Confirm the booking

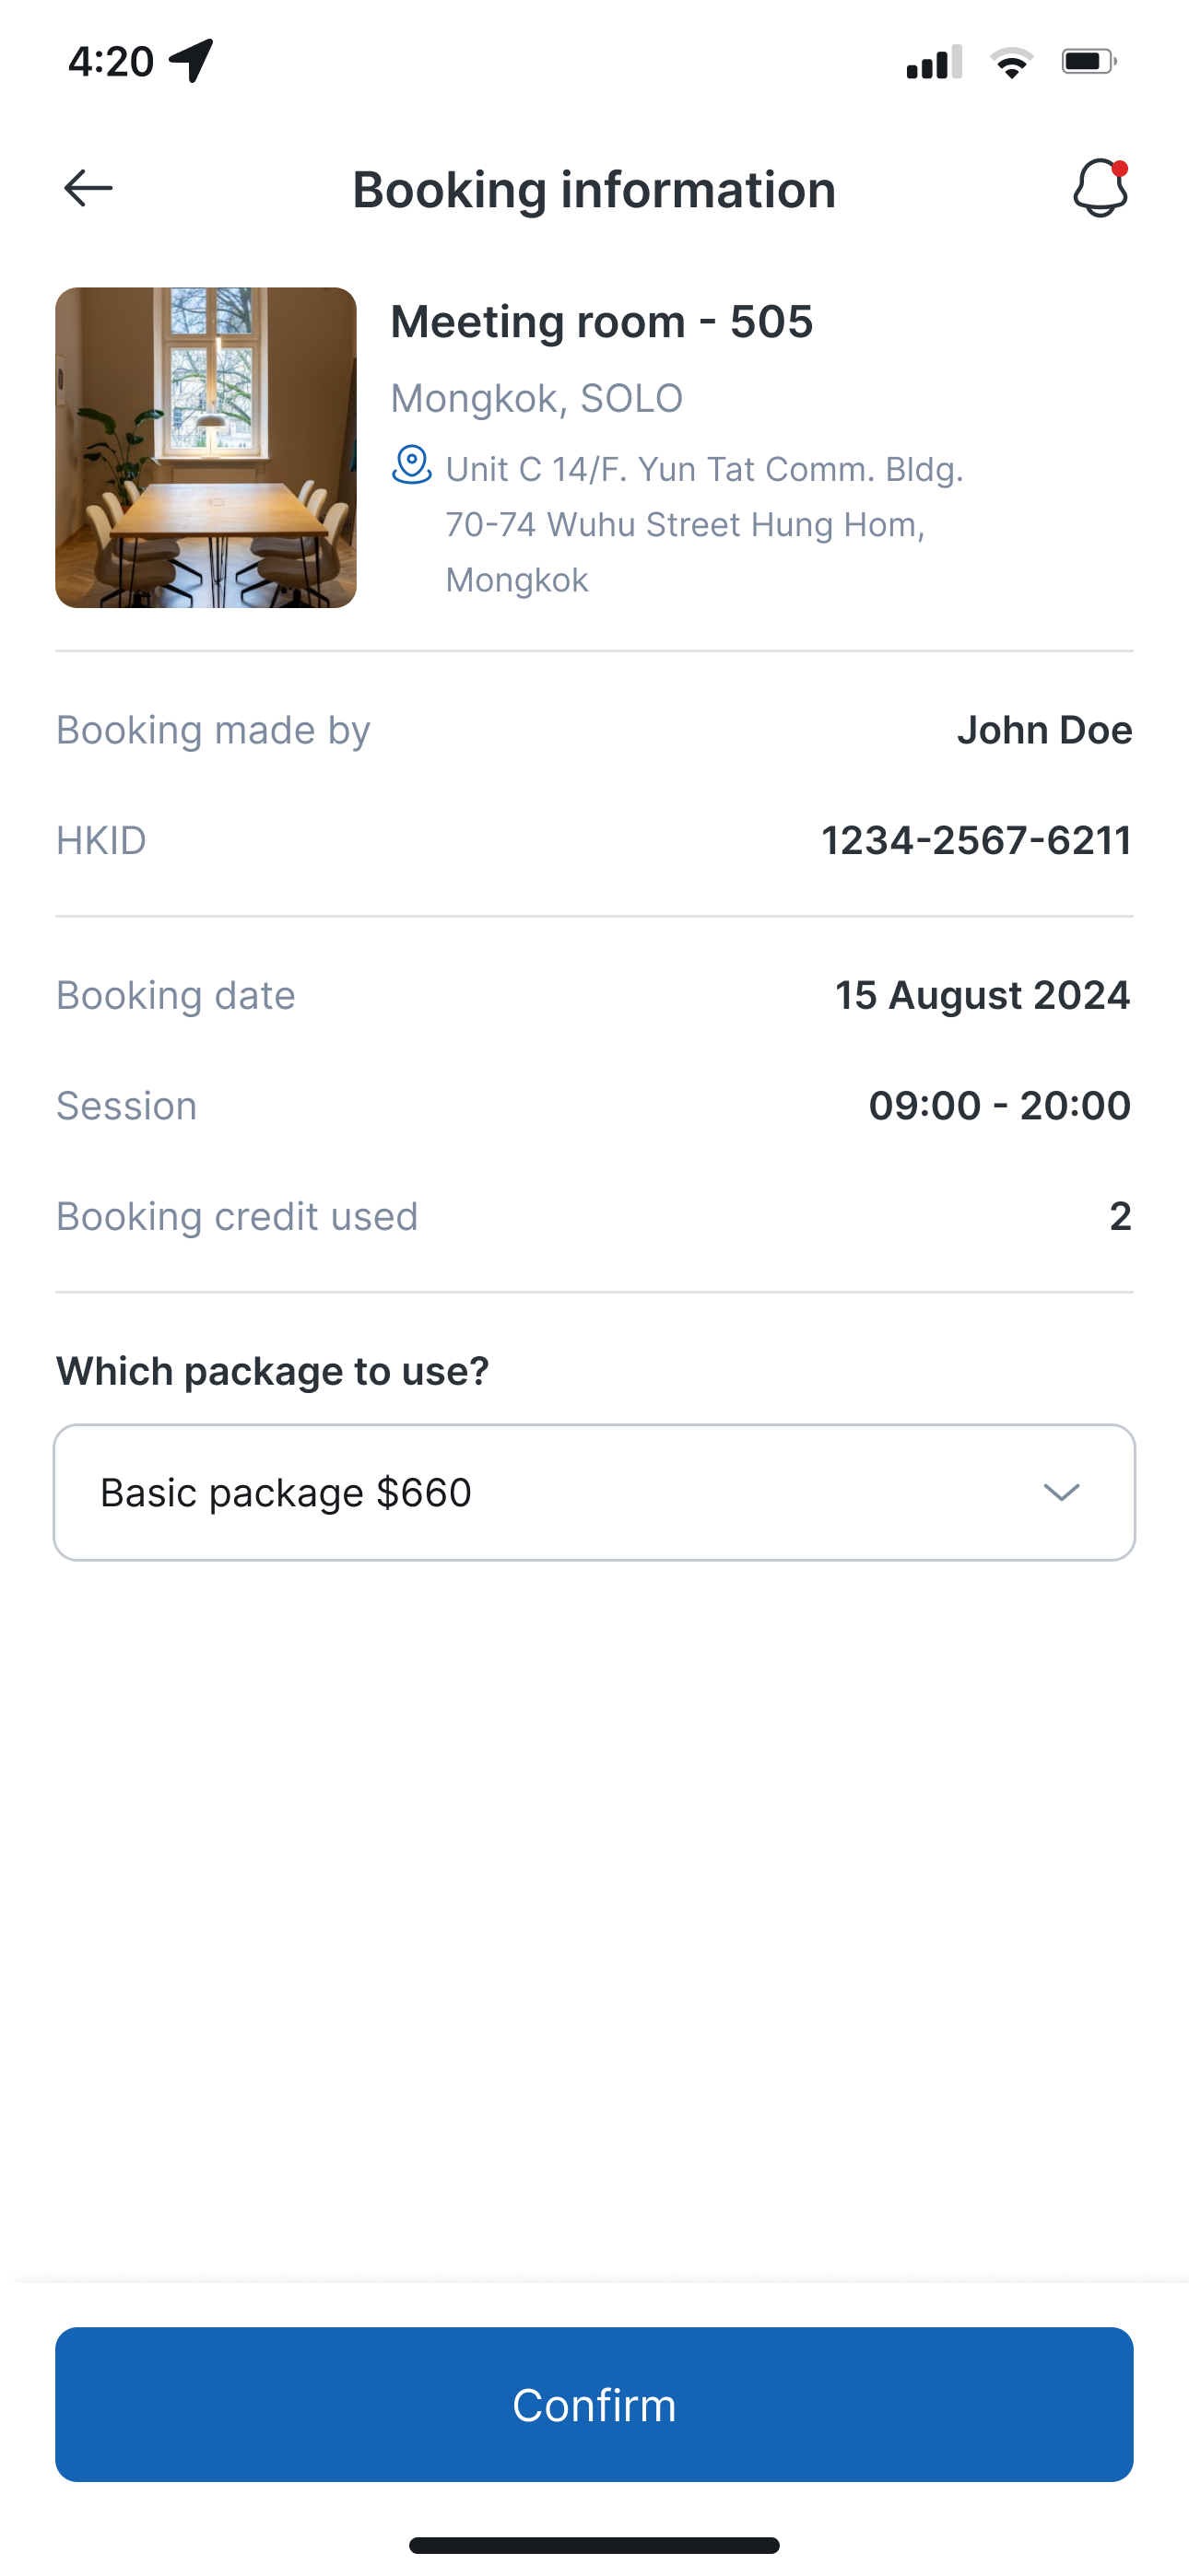[x=594, y=2404]
